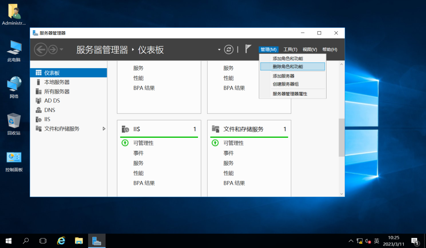This screenshot has width=426, height=248.
Task: Open the IIS tile title
Action: point(136,129)
